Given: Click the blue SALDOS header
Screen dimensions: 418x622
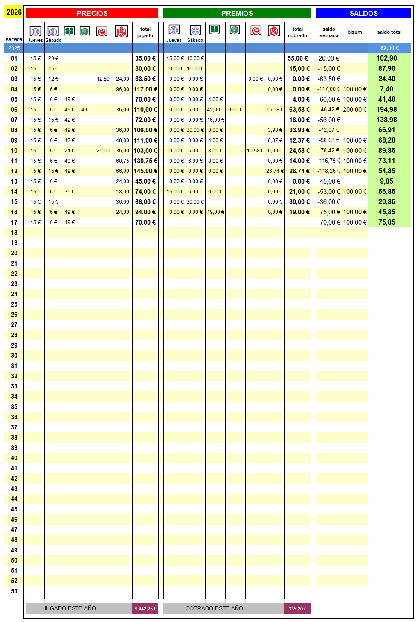Looking at the screenshot, I should tap(363, 13).
